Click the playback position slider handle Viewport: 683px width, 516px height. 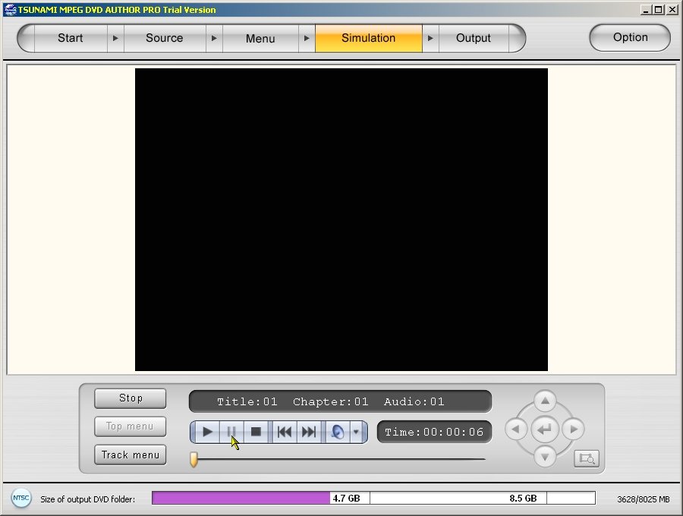pyautogui.click(x=194, y=459)
